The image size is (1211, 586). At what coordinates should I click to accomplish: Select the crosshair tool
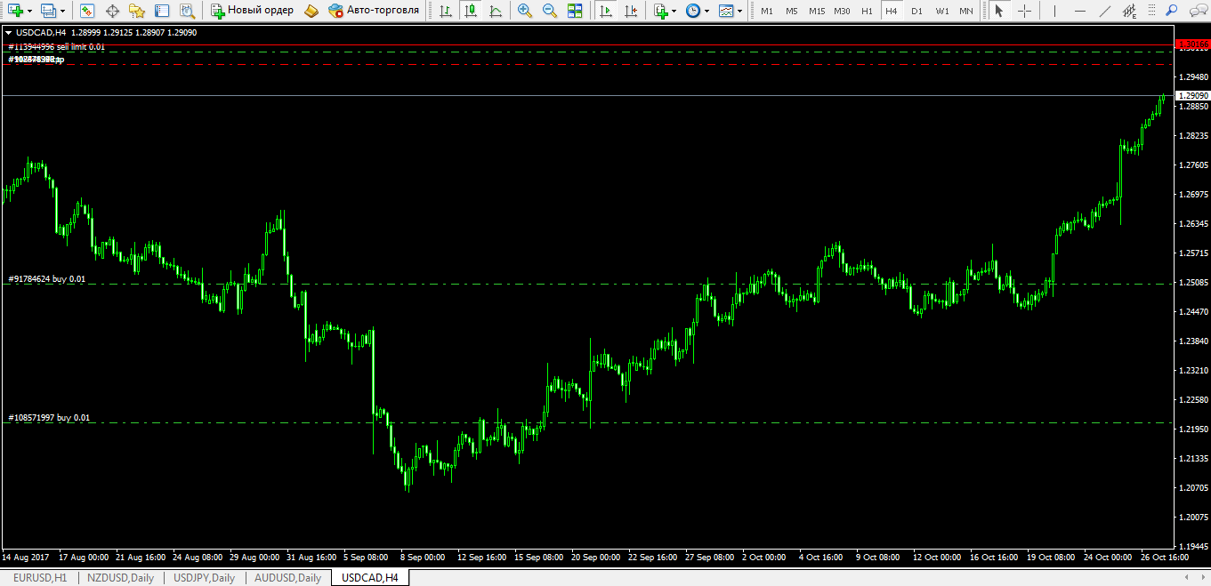click(x=1025, y=11)
